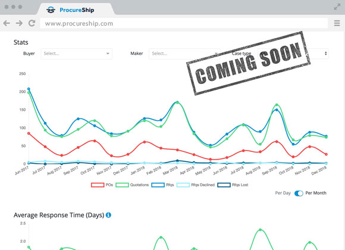Image resolution: width=345 pixels, height=250 pixels.
Task: Click the Per Month label
Action: (316, 193)
